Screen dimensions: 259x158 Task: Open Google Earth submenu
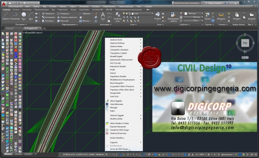point(124,93)
